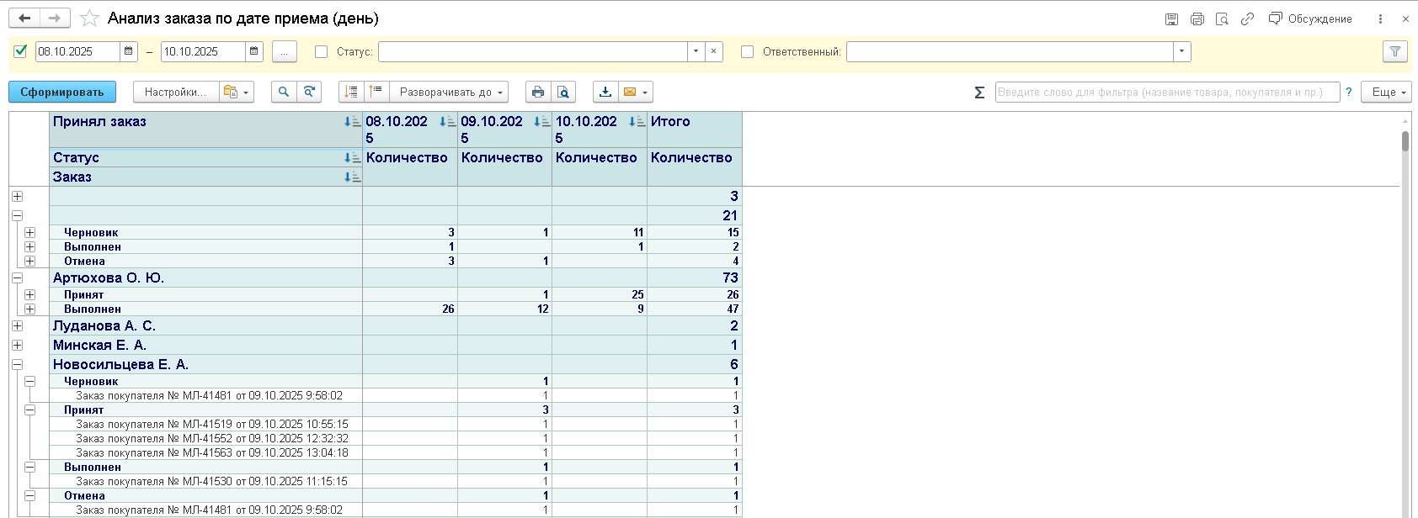Expand the Луданова А. С. row
The width and height of the screenshot is (1418, 518).
click(17, 325)
